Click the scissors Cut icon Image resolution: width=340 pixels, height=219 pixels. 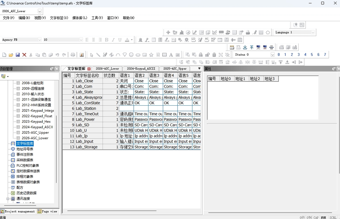coord(31,55)
